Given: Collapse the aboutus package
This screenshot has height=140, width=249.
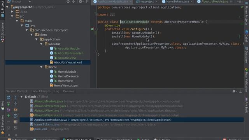Looking at the screenshot, I should tap(42, 44).
